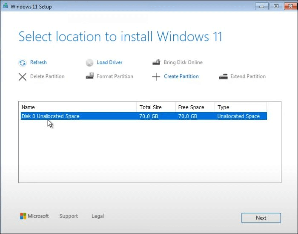Select the Load Driver text link
The width and height of the screenshot is (298, 234).
[x=109, y=62]
